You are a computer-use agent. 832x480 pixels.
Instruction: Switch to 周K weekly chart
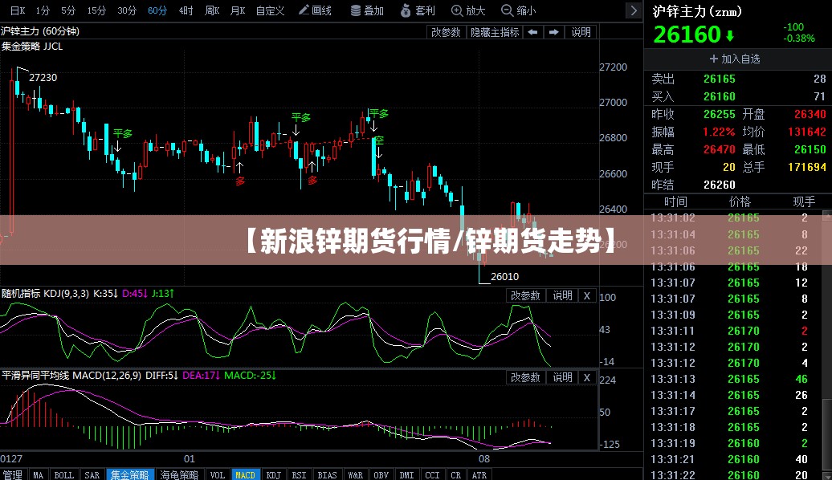pyautogui.click(x=212, y=10)
